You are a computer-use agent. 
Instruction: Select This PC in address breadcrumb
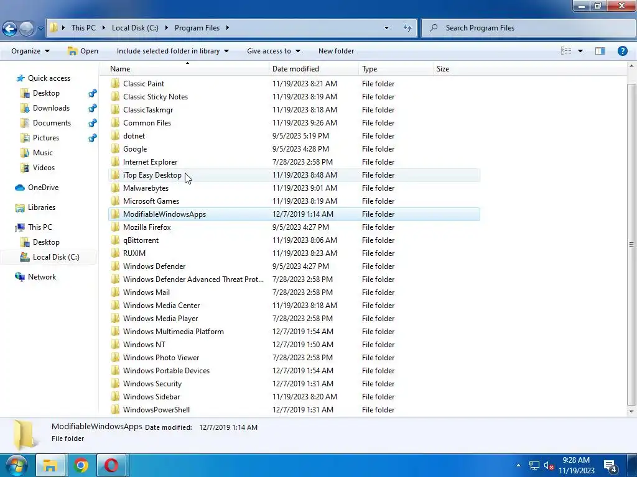[84, 28]
